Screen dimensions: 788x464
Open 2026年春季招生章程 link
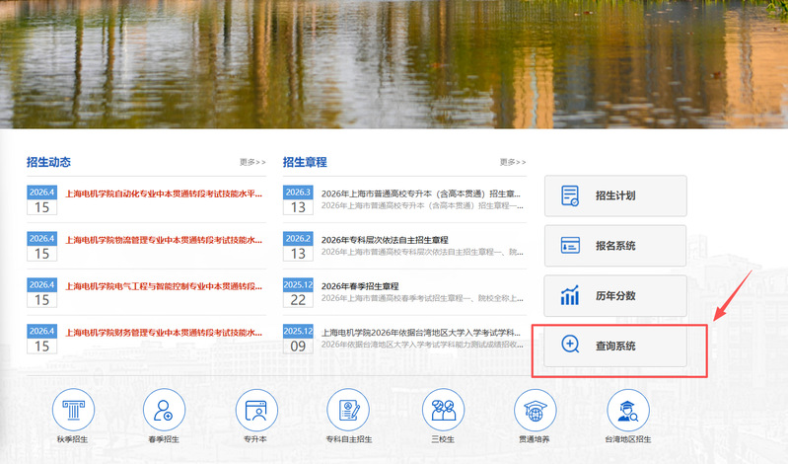click(x=360, y=286)
